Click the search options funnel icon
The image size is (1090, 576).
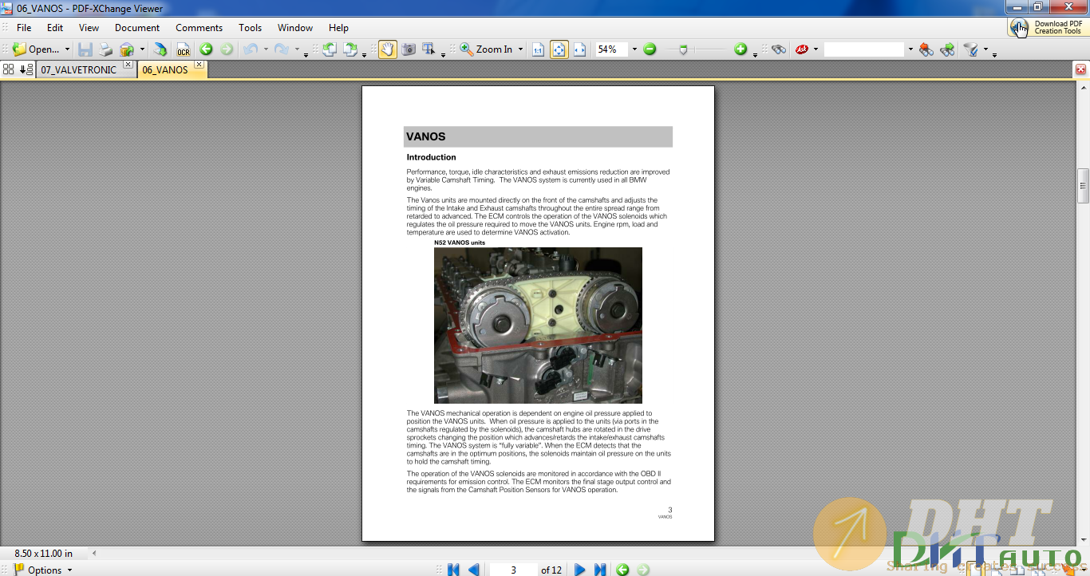pyautogui.click(x=971, y=49)
